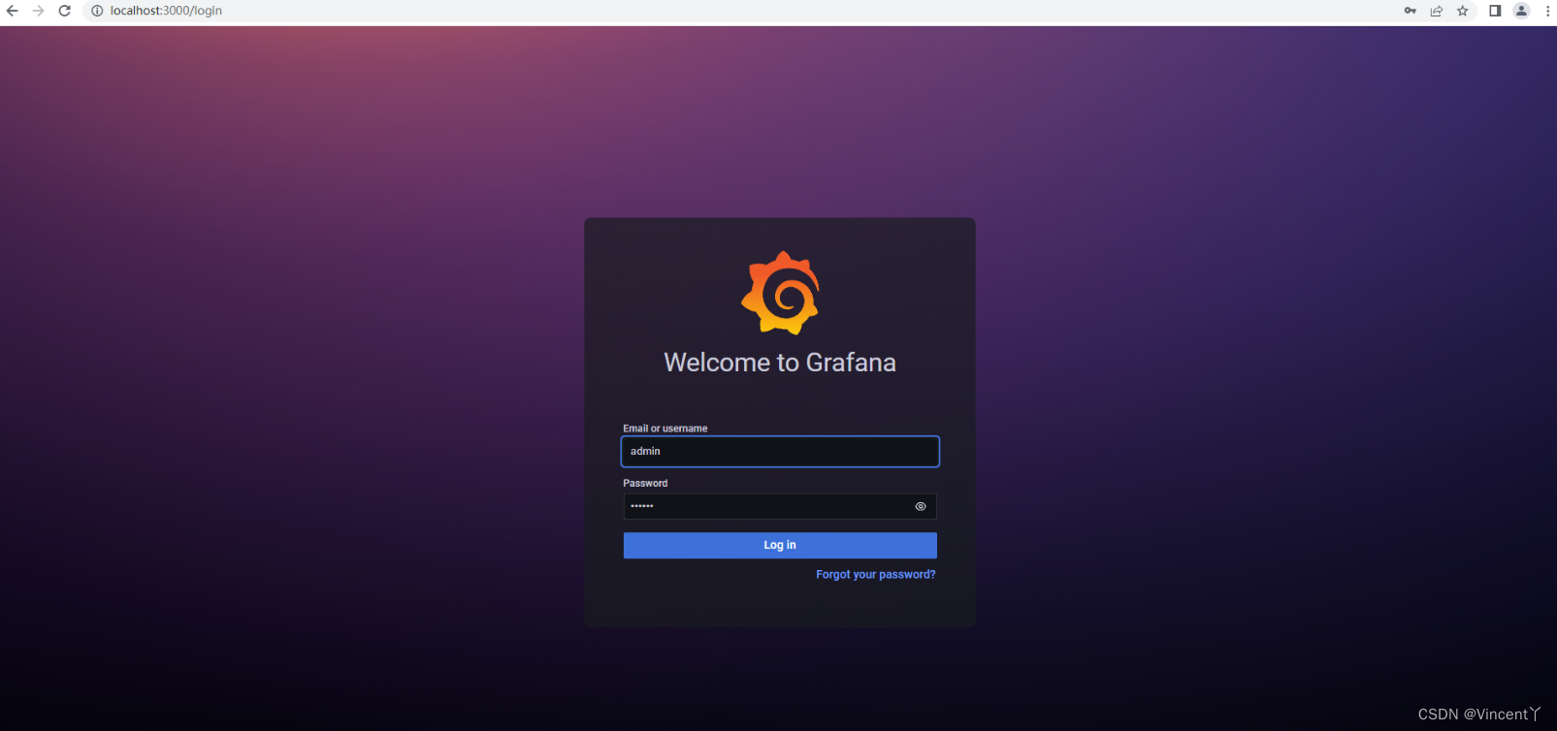Screen dimensions: 1557x731
Task: Open the saved passwords key icon
Action: [x=1411, y=11]
